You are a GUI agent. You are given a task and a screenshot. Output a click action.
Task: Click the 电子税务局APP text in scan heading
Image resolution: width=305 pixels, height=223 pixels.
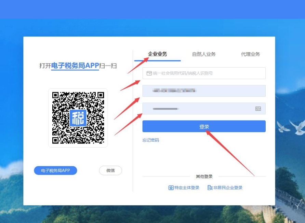tap(75, 66)
